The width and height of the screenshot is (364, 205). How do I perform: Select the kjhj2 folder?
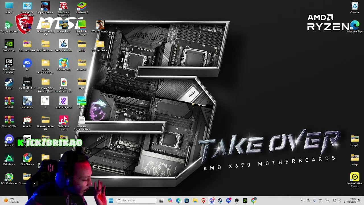pyautogui.click(x=82, y=84)
